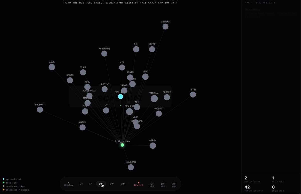Set playback speed to 2×

pyautogui.click(x=81, y=184)
